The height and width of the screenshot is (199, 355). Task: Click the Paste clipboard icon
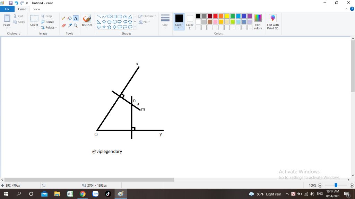(x=7, y=18)
